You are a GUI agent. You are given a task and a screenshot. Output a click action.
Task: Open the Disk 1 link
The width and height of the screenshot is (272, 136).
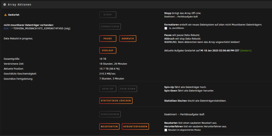pos(7,29)
